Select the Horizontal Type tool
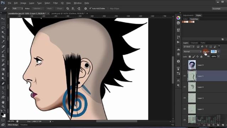The width and height of the screenshot is (227, 128). (x=3, y=88)
